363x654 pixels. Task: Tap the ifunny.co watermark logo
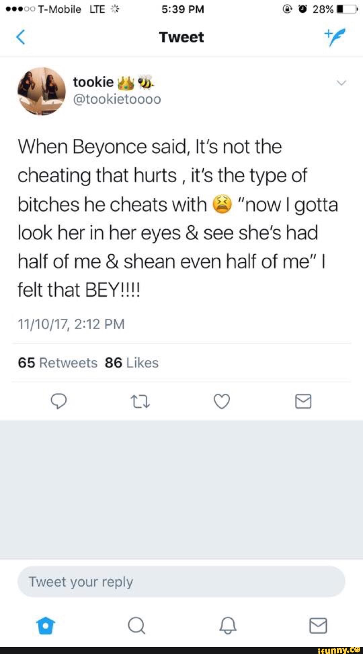[x=338, y=650]
